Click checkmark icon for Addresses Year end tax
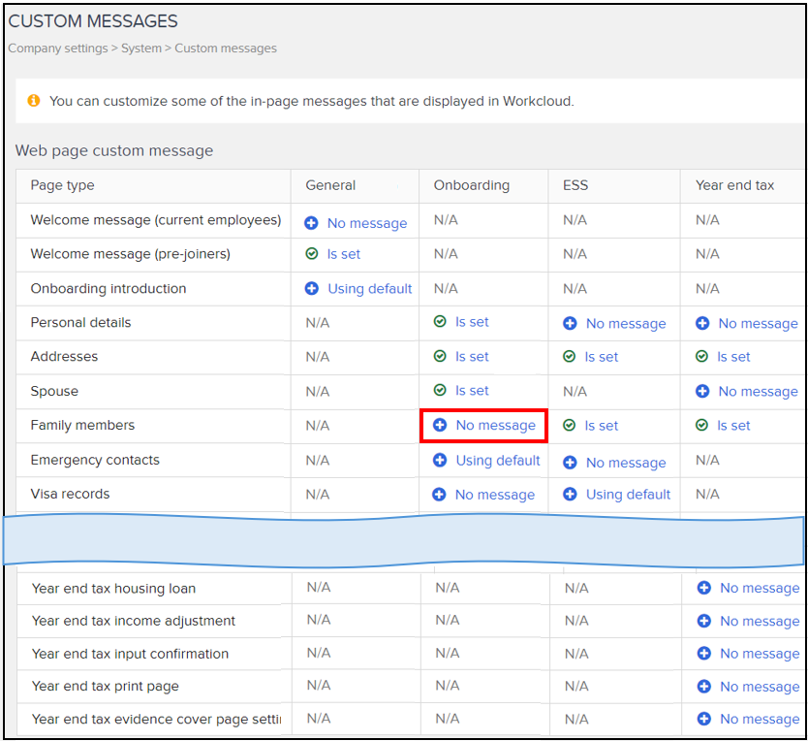Screen dimensions: 808x741 (x=702, y=357)
